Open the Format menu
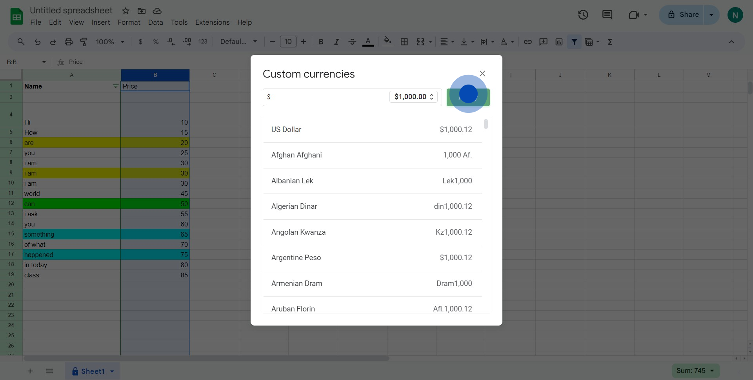This screenshot has height=380, width=753. point(129,22)
